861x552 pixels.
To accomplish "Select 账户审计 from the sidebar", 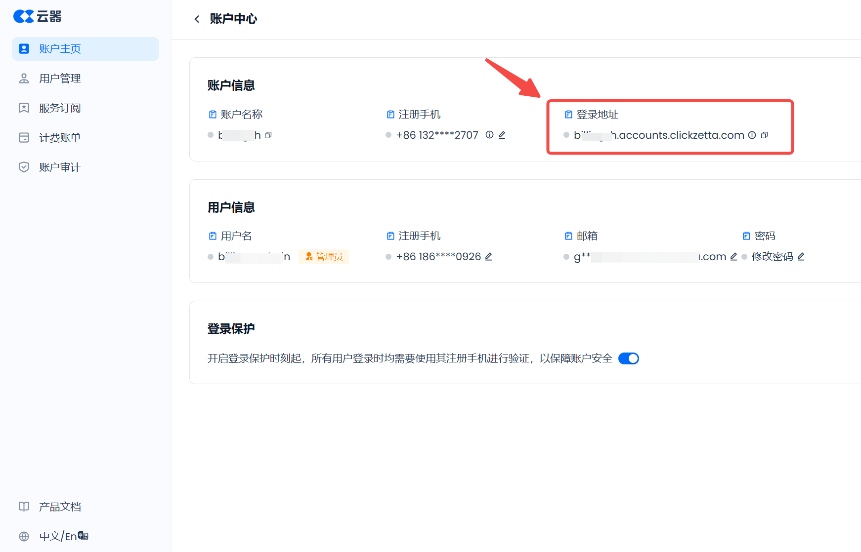I will point(60,167).
